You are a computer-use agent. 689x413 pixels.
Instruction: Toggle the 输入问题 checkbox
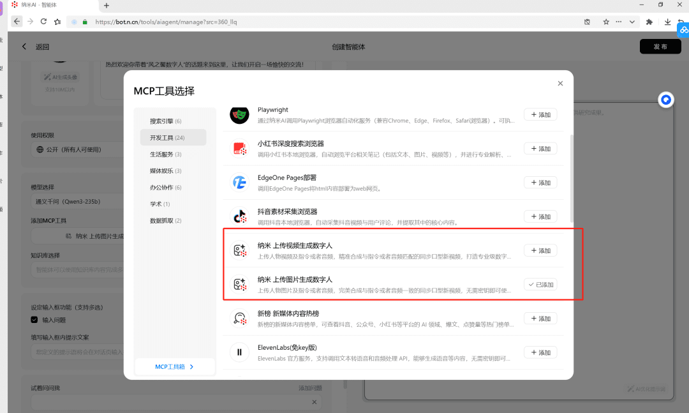click(x=34, y=320)
